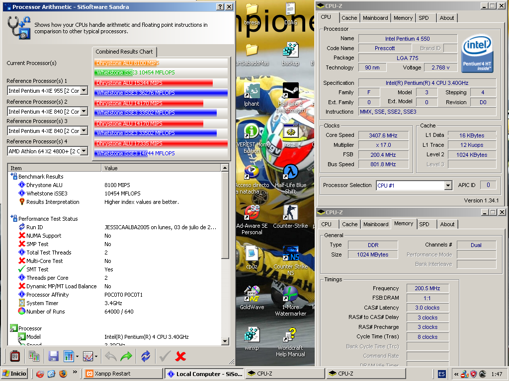Click the Firefox quick launch icon

[x=63, y=374]
